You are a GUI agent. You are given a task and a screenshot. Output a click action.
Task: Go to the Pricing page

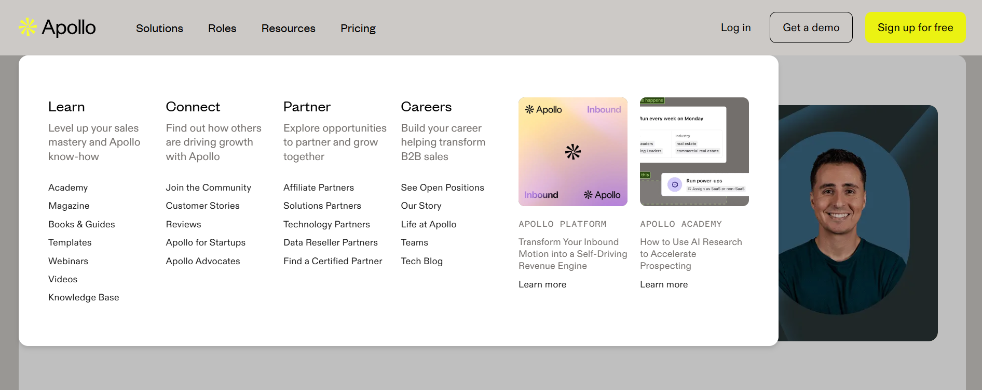click(x=358, y=28)
